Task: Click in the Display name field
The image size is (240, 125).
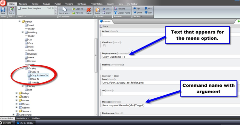Action: click(171, 57)
